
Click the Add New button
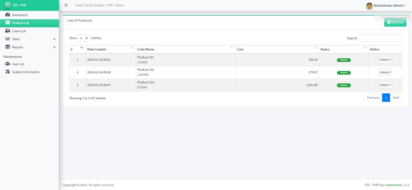pyautogui.click(x=395, y=22)
